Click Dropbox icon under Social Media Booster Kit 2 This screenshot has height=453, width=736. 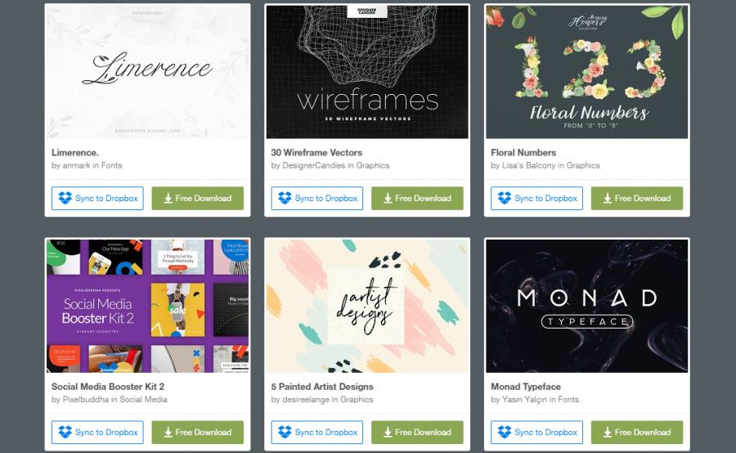tap(65, 432)
